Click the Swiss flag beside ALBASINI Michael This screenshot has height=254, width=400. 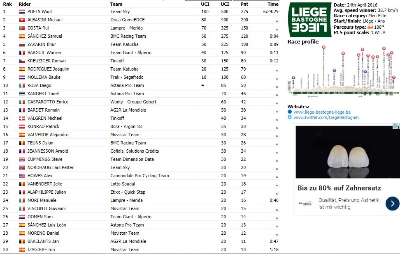pos(22,20)
